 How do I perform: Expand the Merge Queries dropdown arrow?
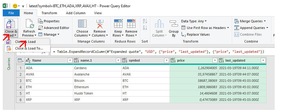coord(264,21)
